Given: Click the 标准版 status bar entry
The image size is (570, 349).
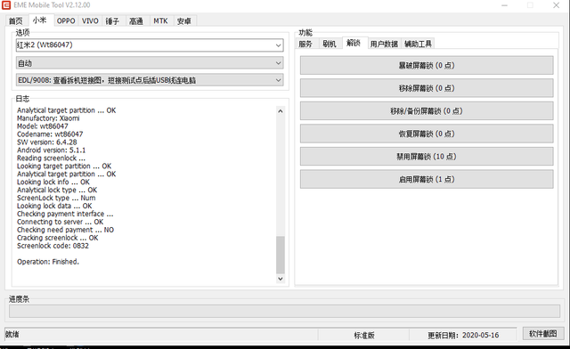Looking at the screenshot, I should pyautogui.click(x=364, y=335).
